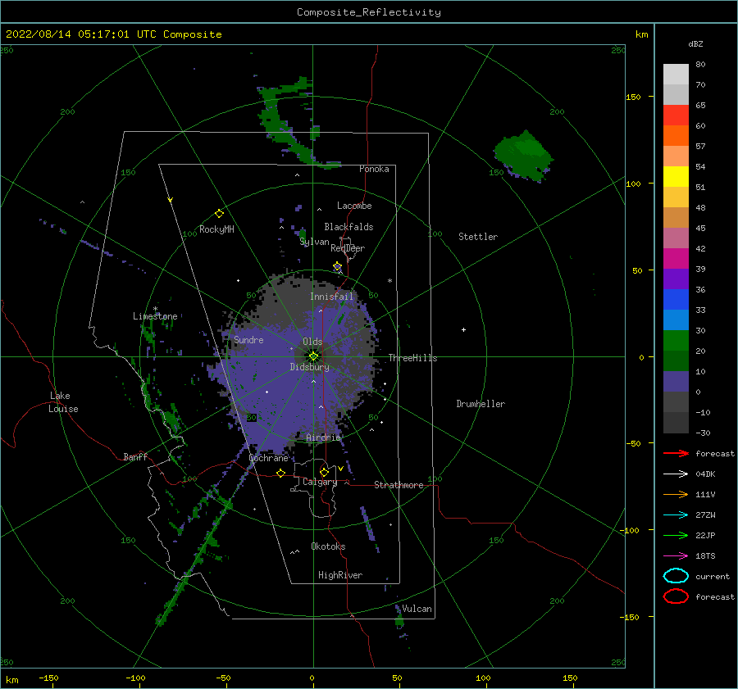
Task: Click the Sundre town label
Action: pos(248,339)
